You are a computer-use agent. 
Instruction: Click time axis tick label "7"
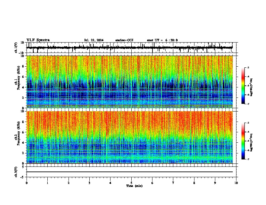pyautogui.click(x=173, y=183)
